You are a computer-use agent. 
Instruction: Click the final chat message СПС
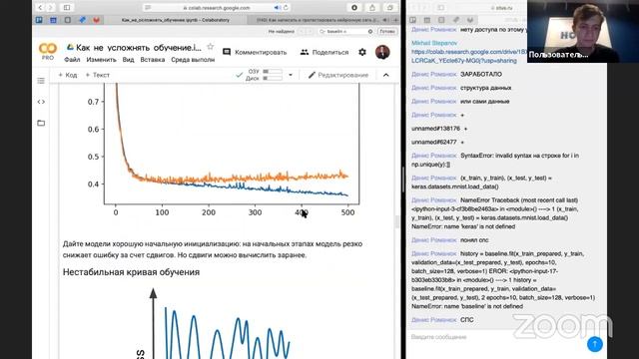click(467, 320)
